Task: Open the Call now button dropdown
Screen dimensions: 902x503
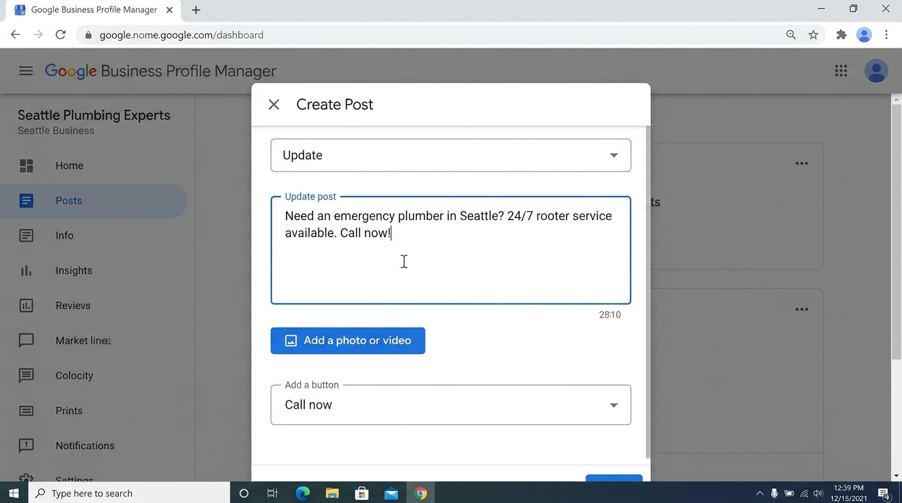Action: click(x=451, y=405)
